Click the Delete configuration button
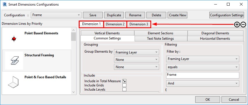 coord(156,15)
